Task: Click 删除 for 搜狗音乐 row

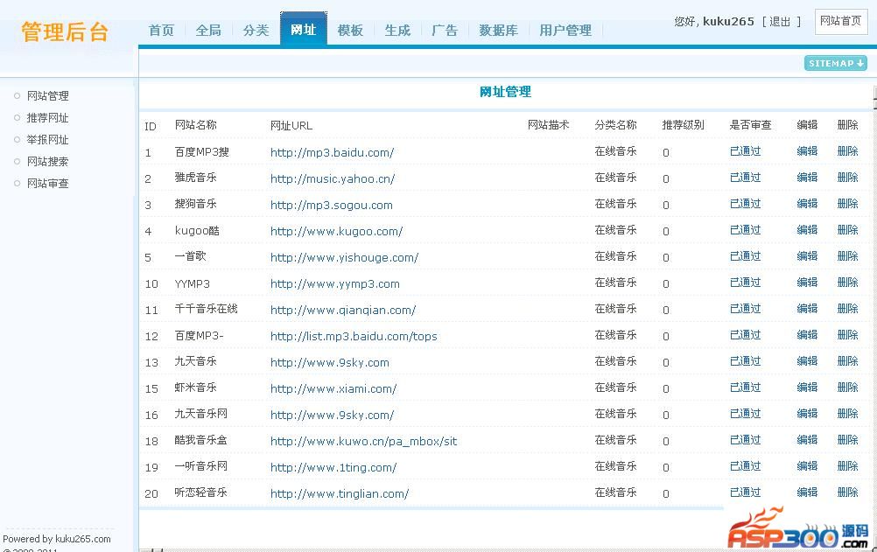Action: [847, 204]
